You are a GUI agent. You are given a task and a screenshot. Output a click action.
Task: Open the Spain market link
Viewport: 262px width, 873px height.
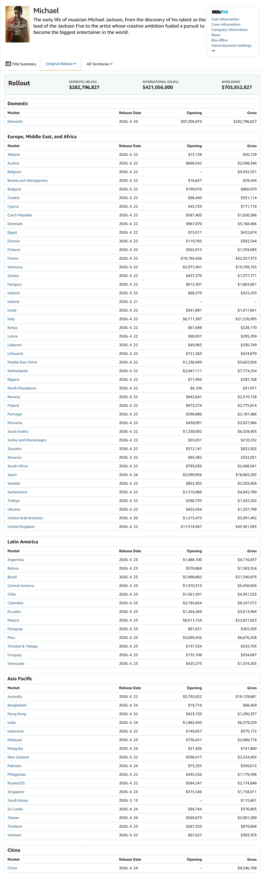tap(12, 475)
